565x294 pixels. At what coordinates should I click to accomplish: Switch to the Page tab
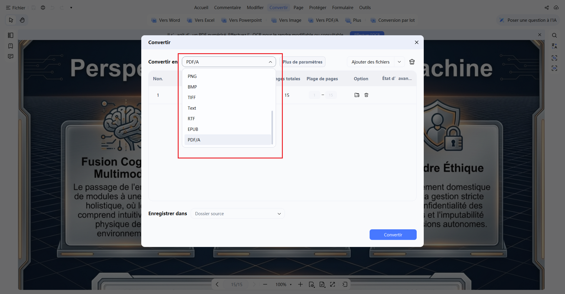pos(298,8)
